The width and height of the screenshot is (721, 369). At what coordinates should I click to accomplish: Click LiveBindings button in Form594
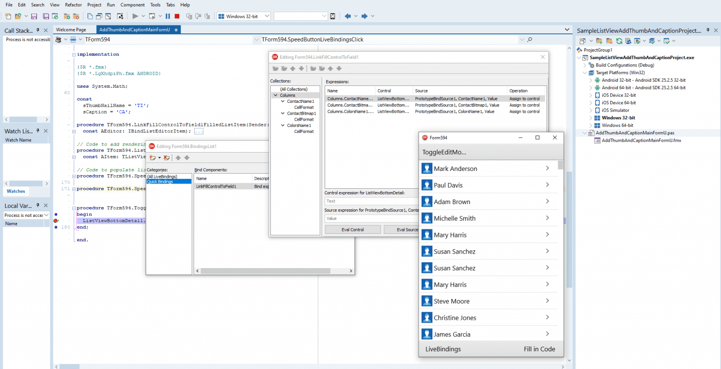point(443,349)
